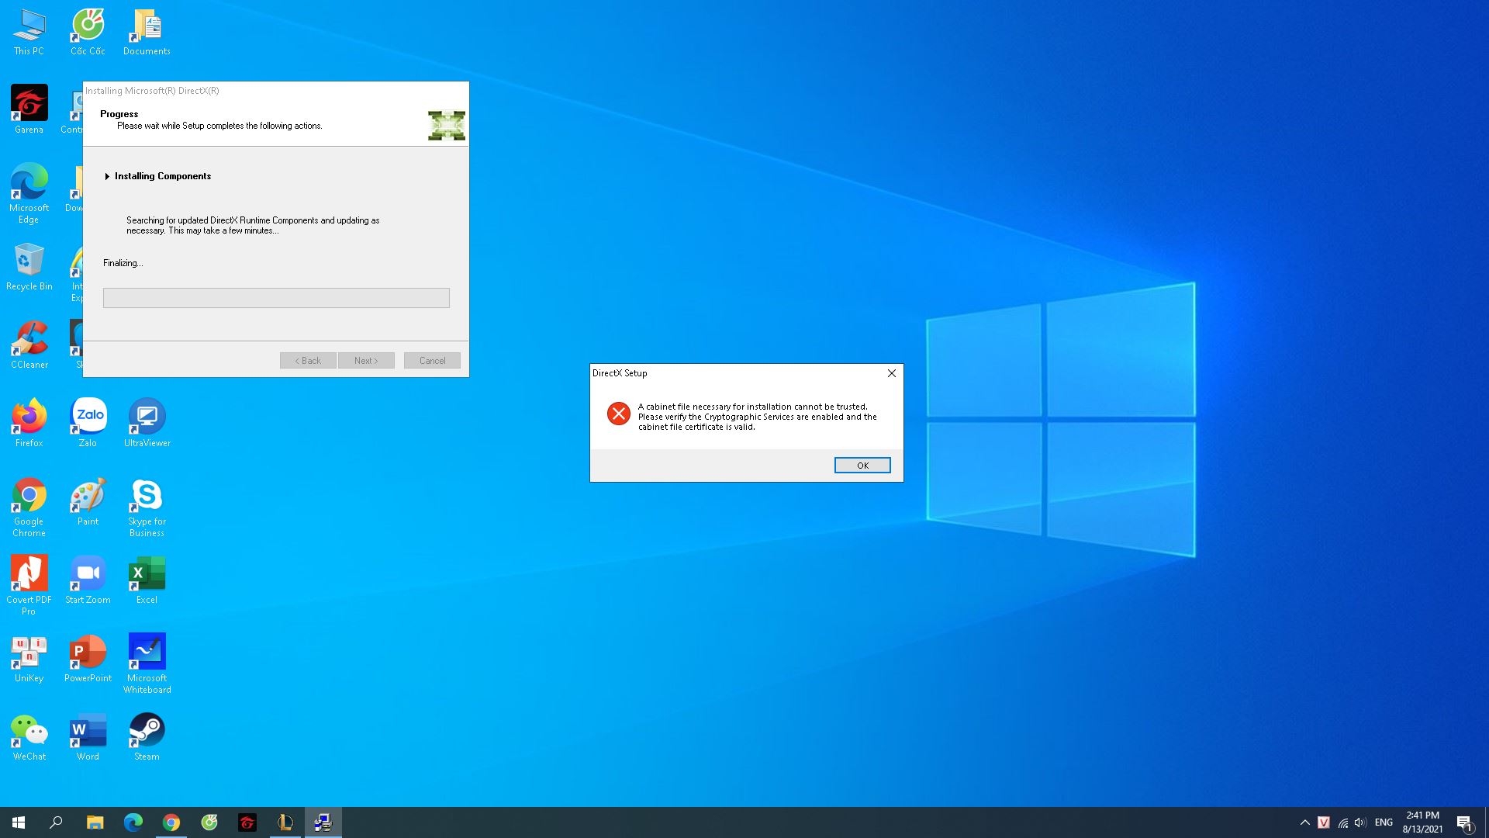Click the Cancel button in DirectX installer
The width and height of the screenshot is (1489, 838).
pos(432,361)
